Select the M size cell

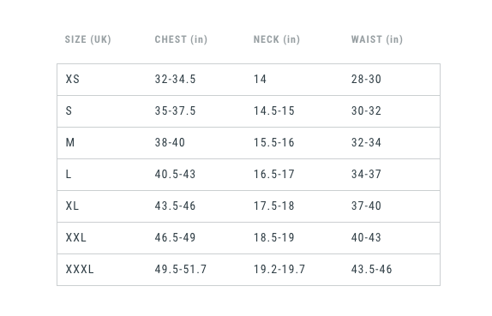70,142
